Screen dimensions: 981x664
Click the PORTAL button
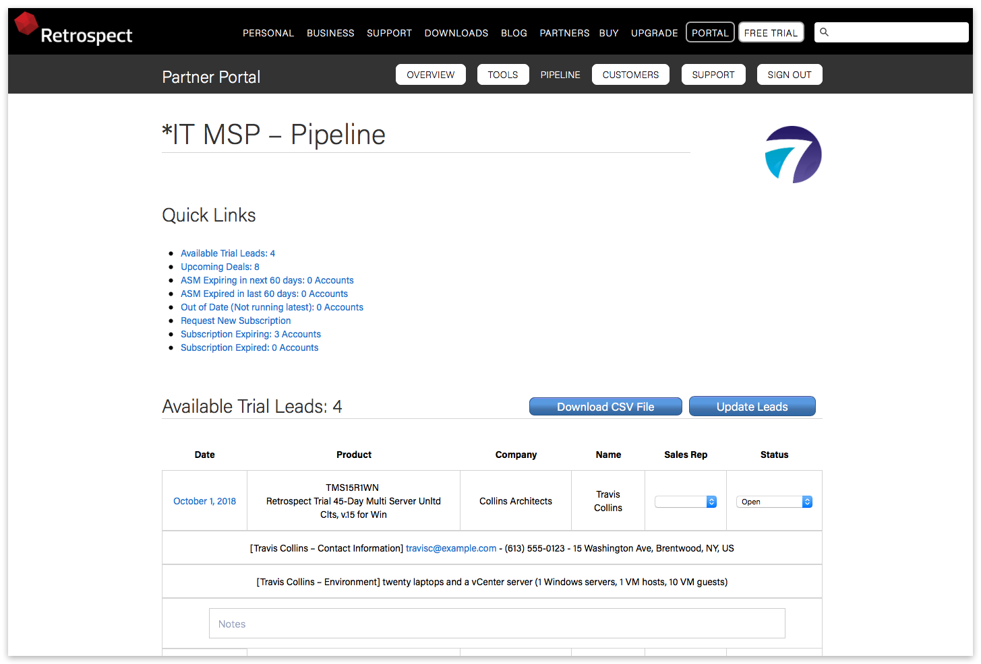point(710,32)
